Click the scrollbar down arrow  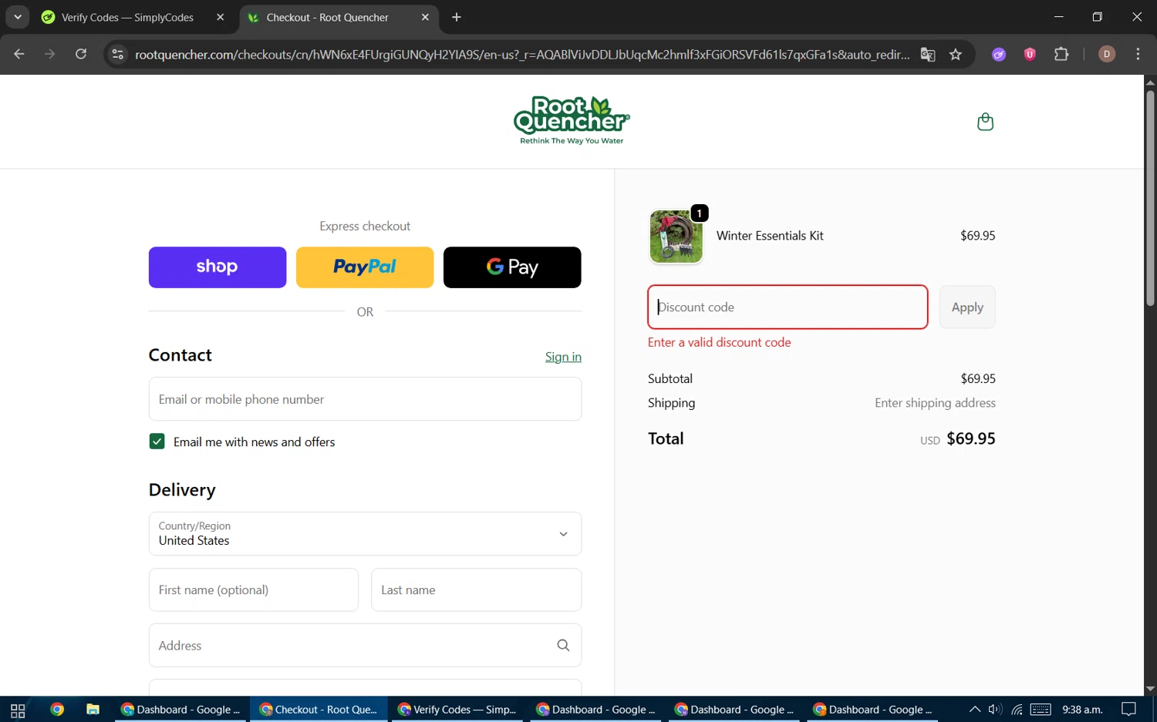pyautogui.click(x=1150, y=689)
